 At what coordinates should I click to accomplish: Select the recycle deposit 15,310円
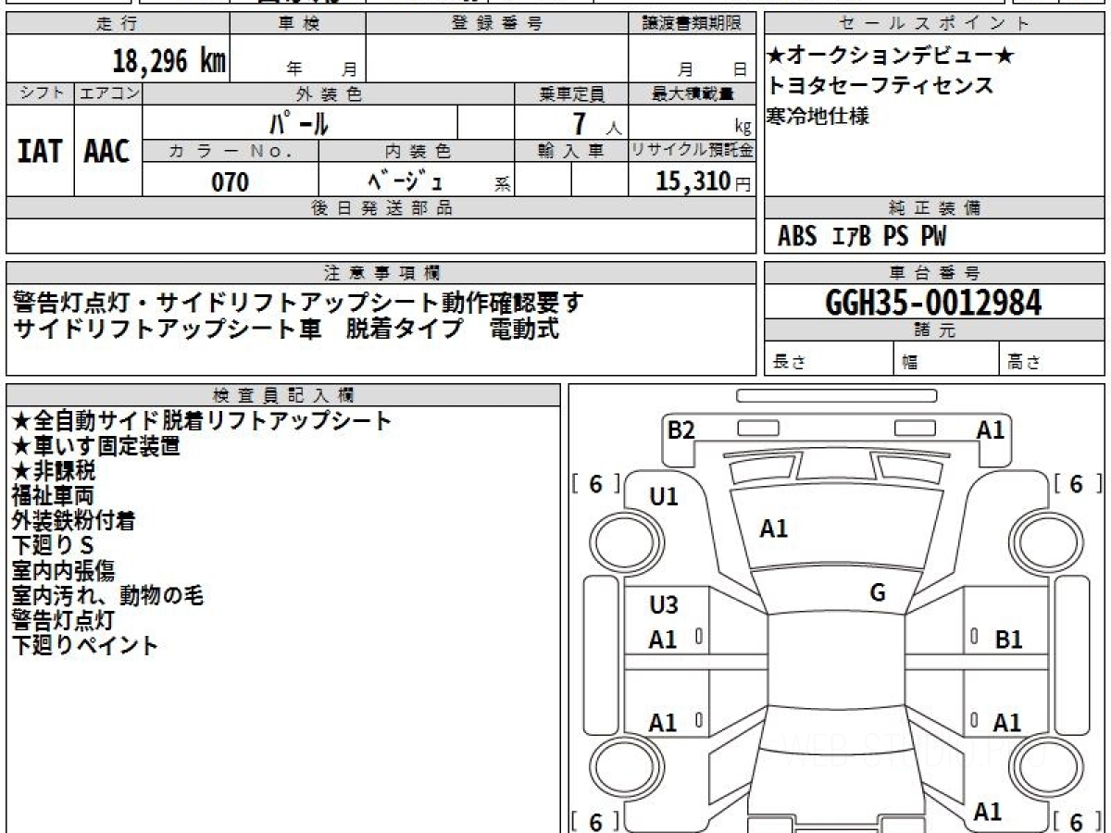[703, 181]
